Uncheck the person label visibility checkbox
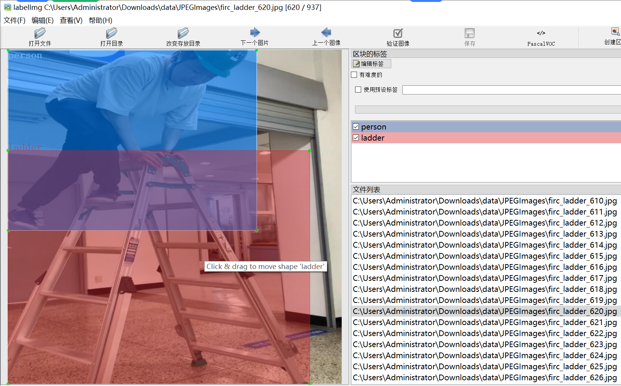The width and height of the screenshot is (621, 386). tap(356, 127)
